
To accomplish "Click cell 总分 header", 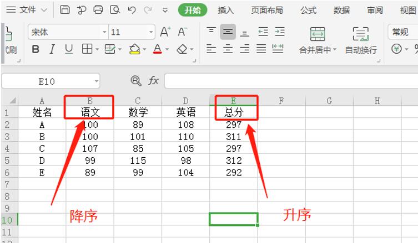I will [x=234, y=112].
